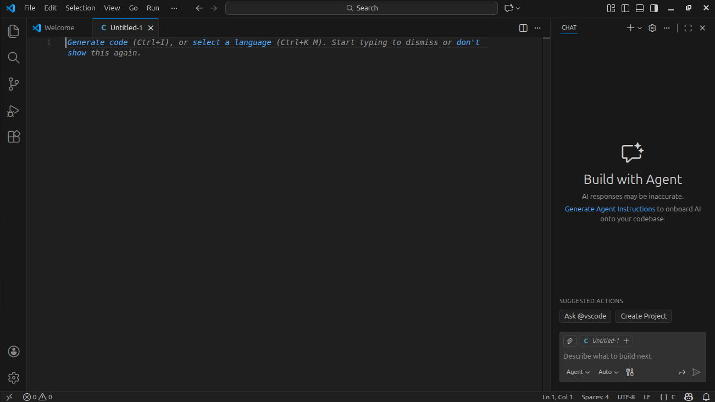
Task: Expand the new chat dropdown arrow
Action: click(x=640, y=28)
